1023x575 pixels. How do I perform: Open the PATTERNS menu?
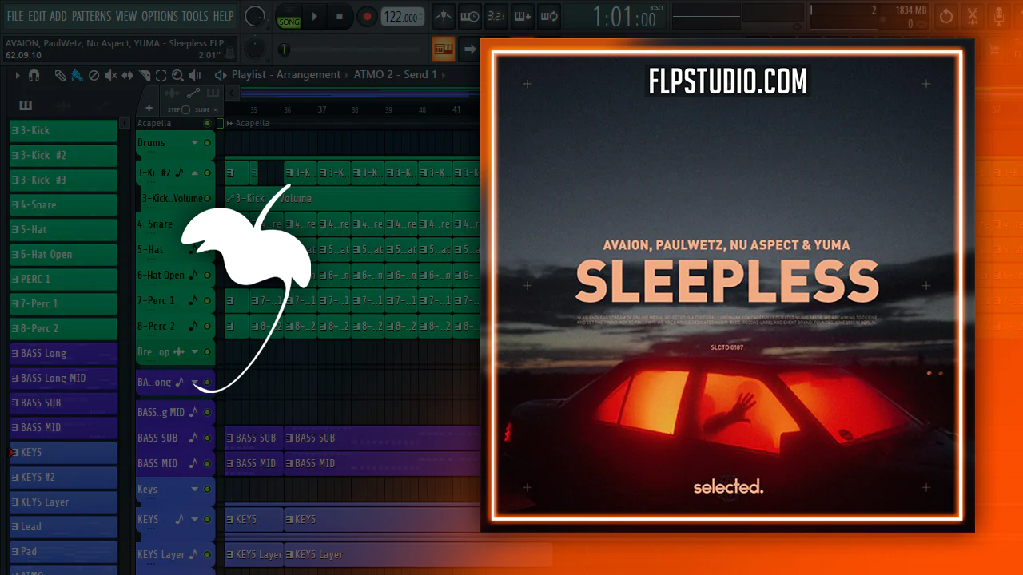pos(91,16)
